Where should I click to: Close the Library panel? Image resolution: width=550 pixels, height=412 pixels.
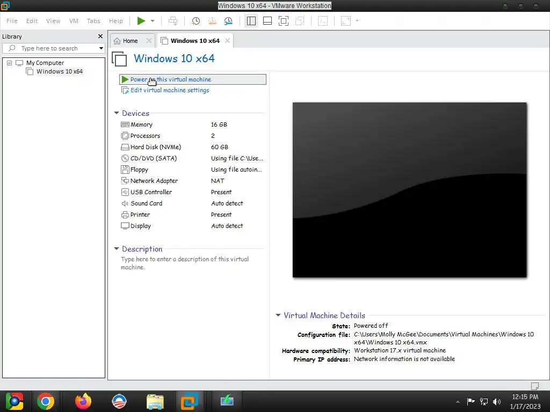click(100, 36)
